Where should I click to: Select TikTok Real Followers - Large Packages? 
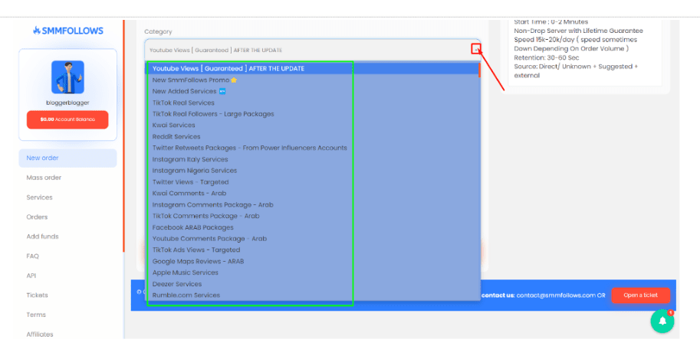(x=313, y=114)
